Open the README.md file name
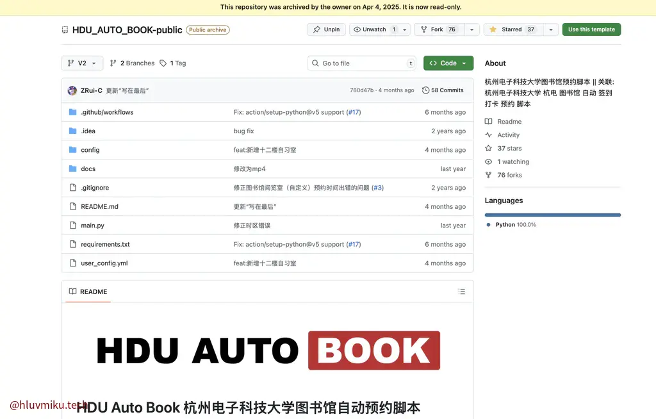The image size is (656, 419). click(99, 206)
